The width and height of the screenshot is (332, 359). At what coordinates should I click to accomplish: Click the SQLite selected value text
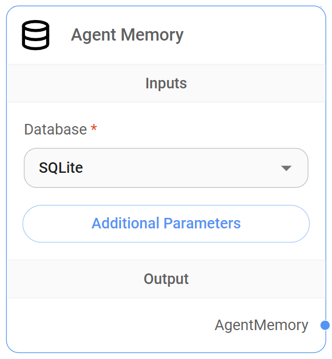tap(61, 168)
